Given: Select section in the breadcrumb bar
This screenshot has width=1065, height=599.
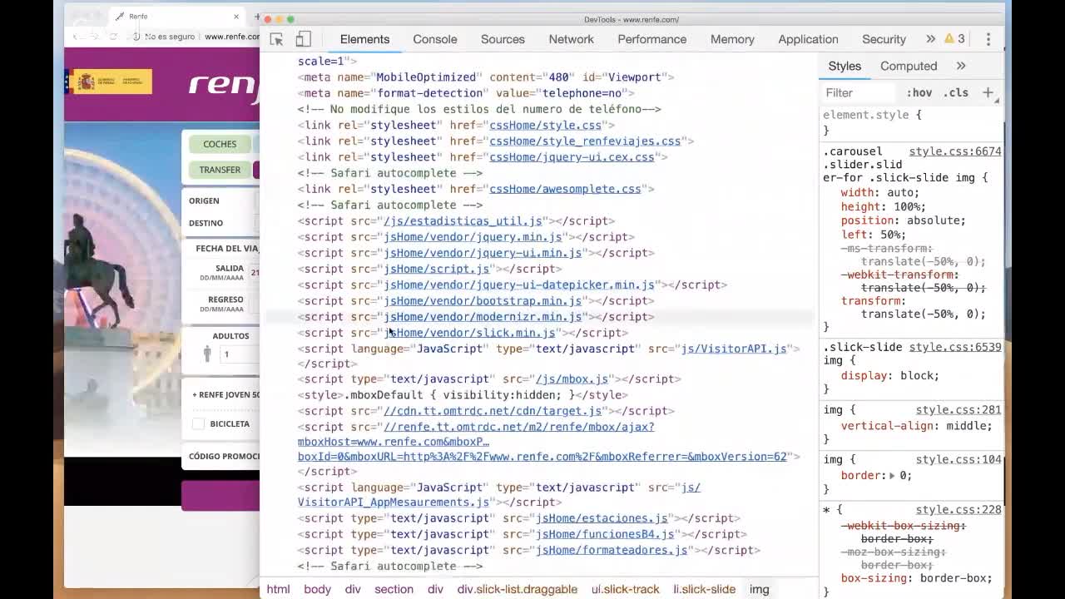Looking at the screenshot, I should 394,589.
